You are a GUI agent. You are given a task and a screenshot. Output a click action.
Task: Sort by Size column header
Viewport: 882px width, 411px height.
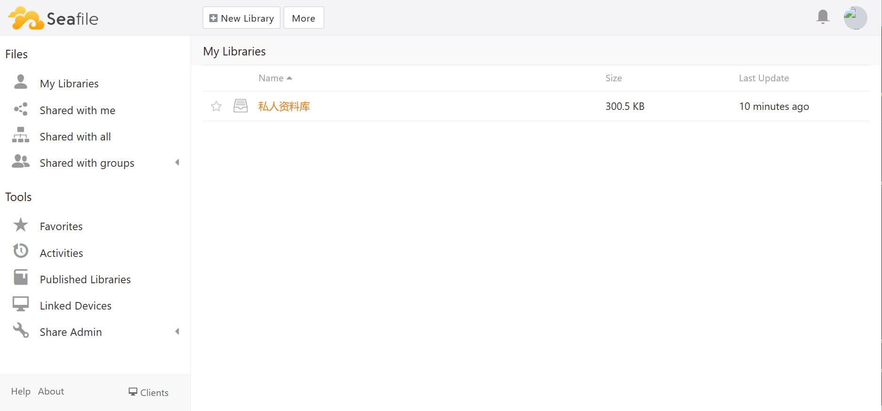tap(613, 78)
